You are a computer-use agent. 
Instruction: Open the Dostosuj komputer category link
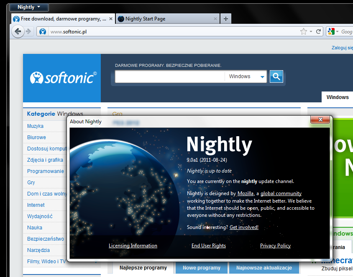(47, 149)
